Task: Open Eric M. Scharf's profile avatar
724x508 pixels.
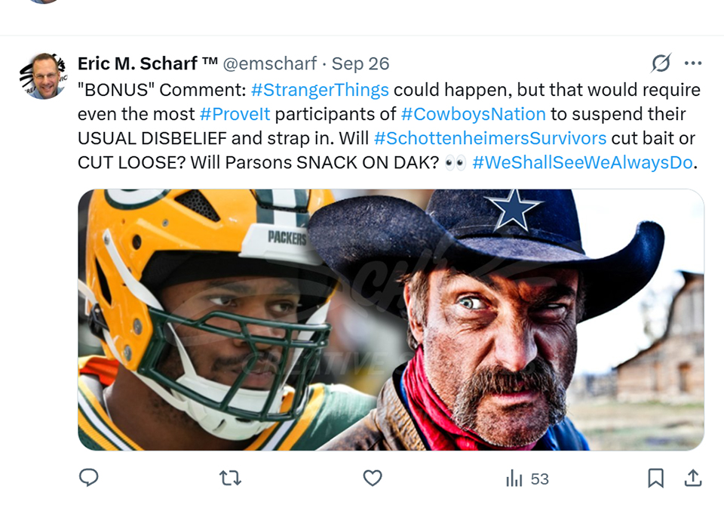Action: tap(42, 76)
